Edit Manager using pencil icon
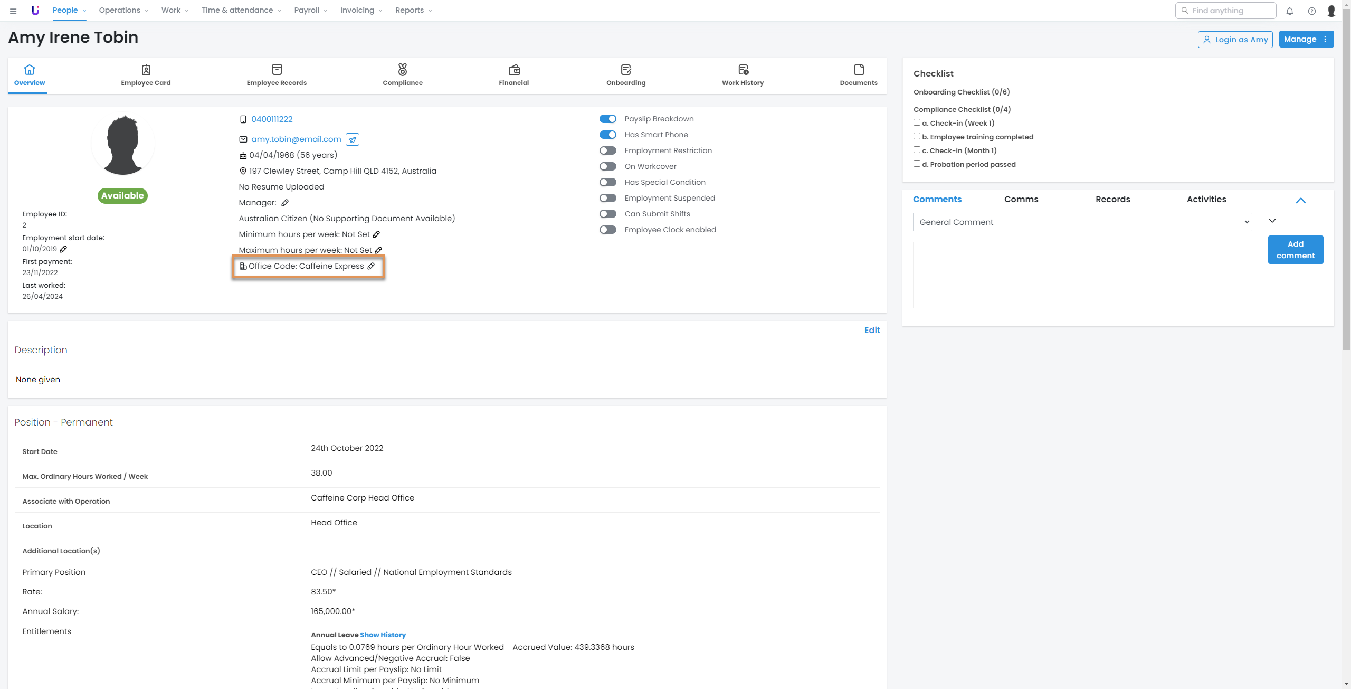The image size is (1351, 689). point(285,203)
